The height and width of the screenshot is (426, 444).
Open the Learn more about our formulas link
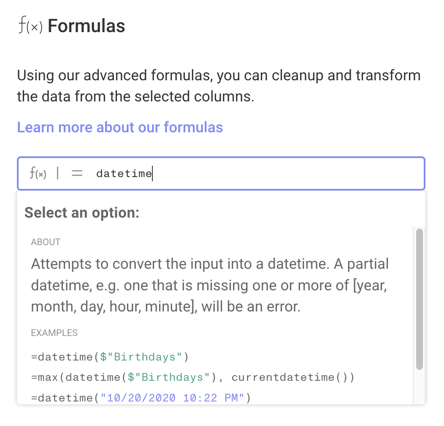120,127
